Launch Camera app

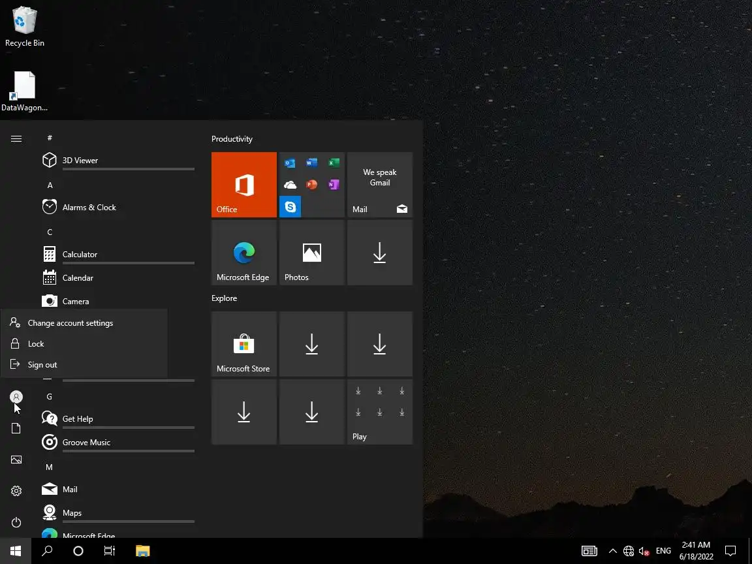tap(118, 301)
